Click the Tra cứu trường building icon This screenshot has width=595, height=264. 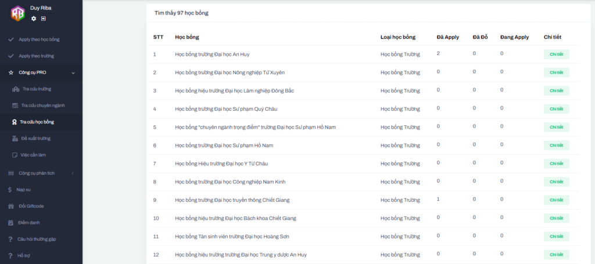coord(15,89)
